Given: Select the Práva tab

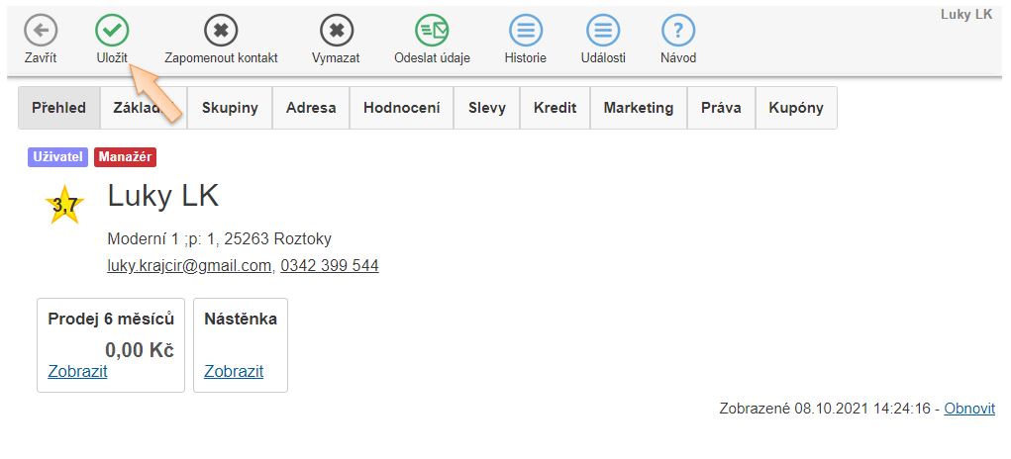Looking at the screenshot, I should [721, 108].
